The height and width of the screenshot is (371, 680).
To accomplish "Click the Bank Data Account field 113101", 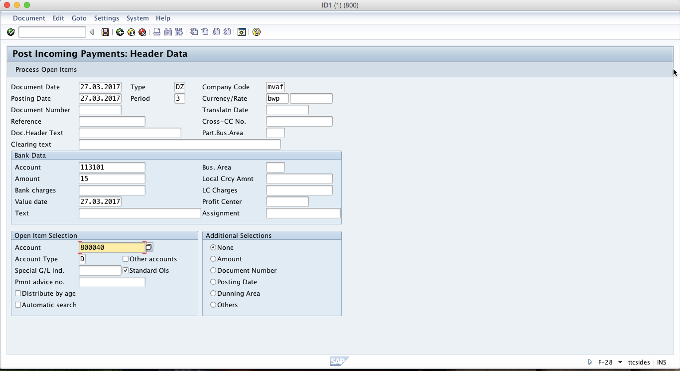I will coord(112,167).
